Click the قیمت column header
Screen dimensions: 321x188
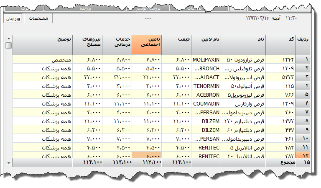pos(176,44)
